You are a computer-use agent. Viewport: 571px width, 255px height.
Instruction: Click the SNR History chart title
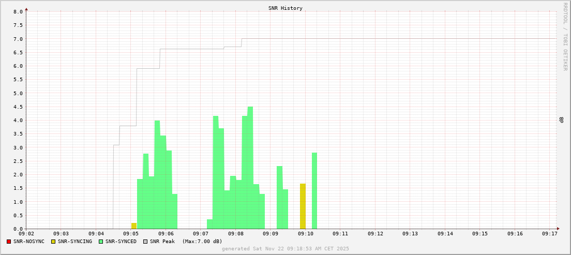285,8
